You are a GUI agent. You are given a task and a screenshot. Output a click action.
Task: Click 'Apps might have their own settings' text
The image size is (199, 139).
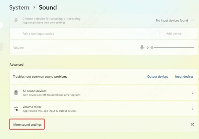click(44, 23)
